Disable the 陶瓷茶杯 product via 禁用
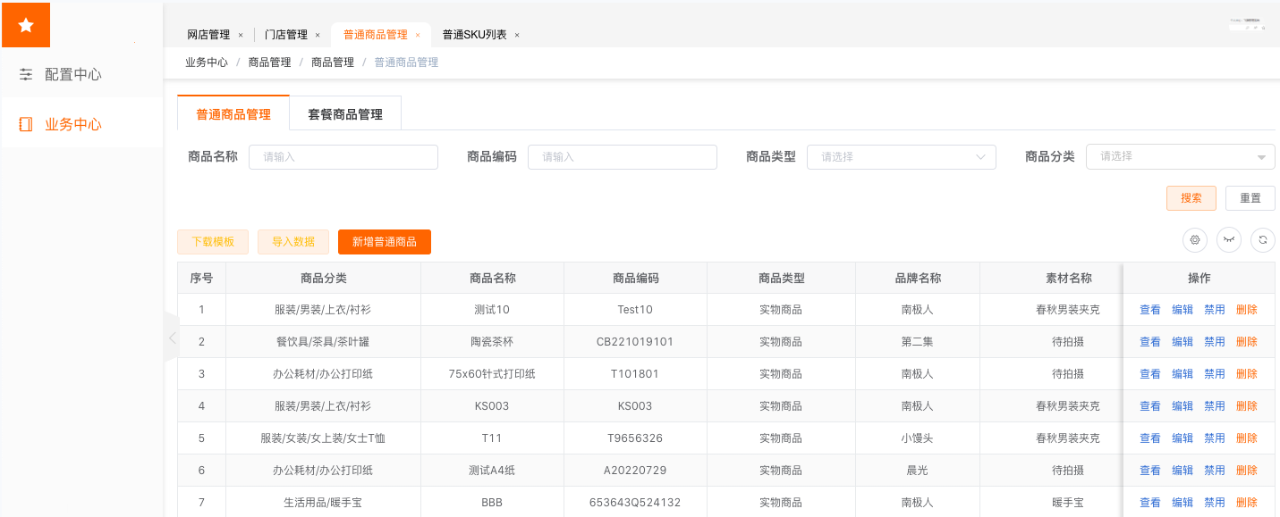Viewport: 1280px width, 517px height. [x=1214, y=342]
